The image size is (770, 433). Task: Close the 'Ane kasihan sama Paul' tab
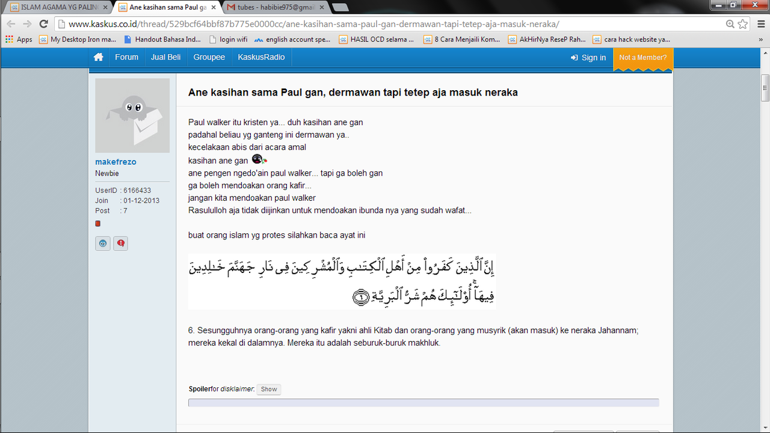[x=214, y=7]
